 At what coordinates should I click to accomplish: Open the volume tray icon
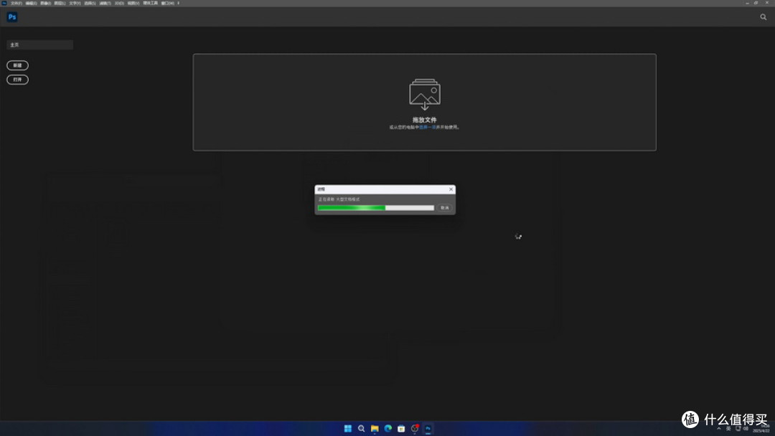click(746, 429)
